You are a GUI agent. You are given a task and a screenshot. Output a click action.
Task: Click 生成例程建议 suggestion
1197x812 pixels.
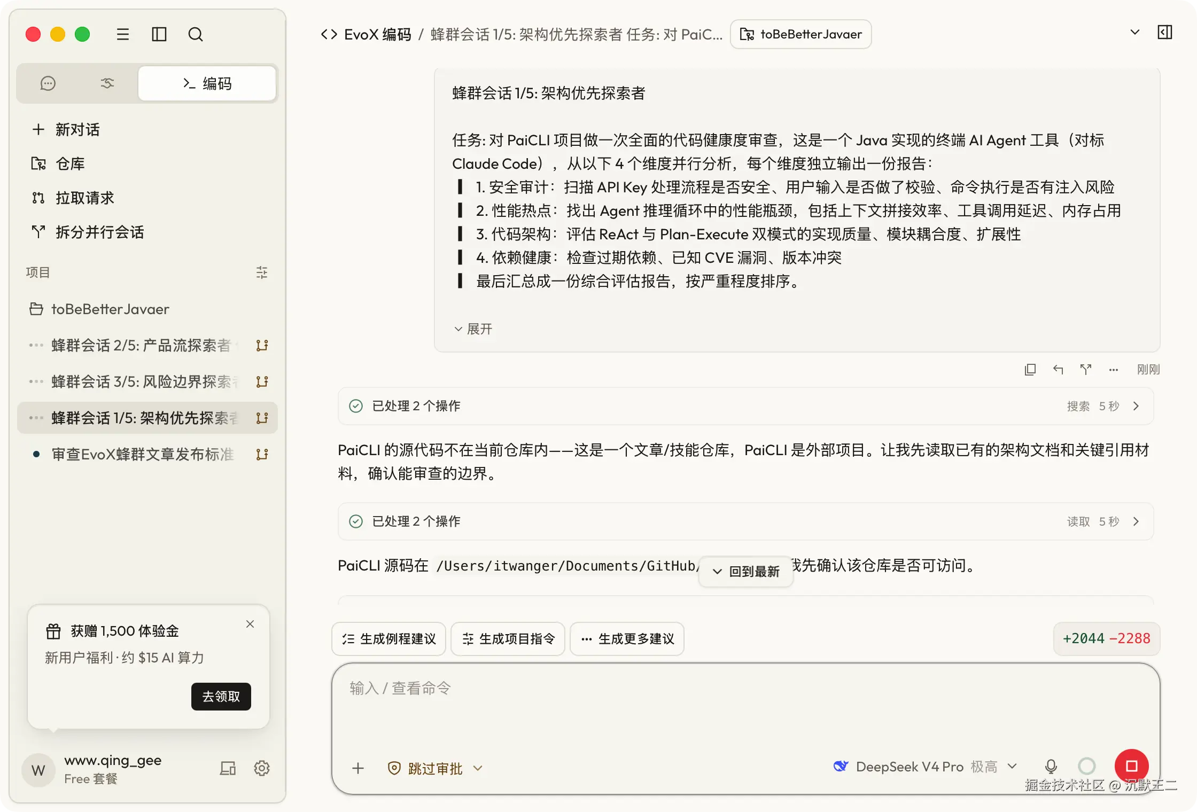[x=388, y=638]
